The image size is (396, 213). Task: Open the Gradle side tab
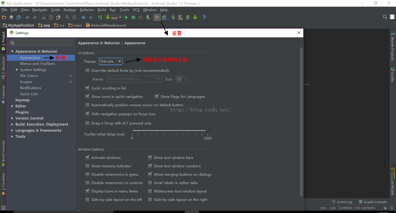393,75
